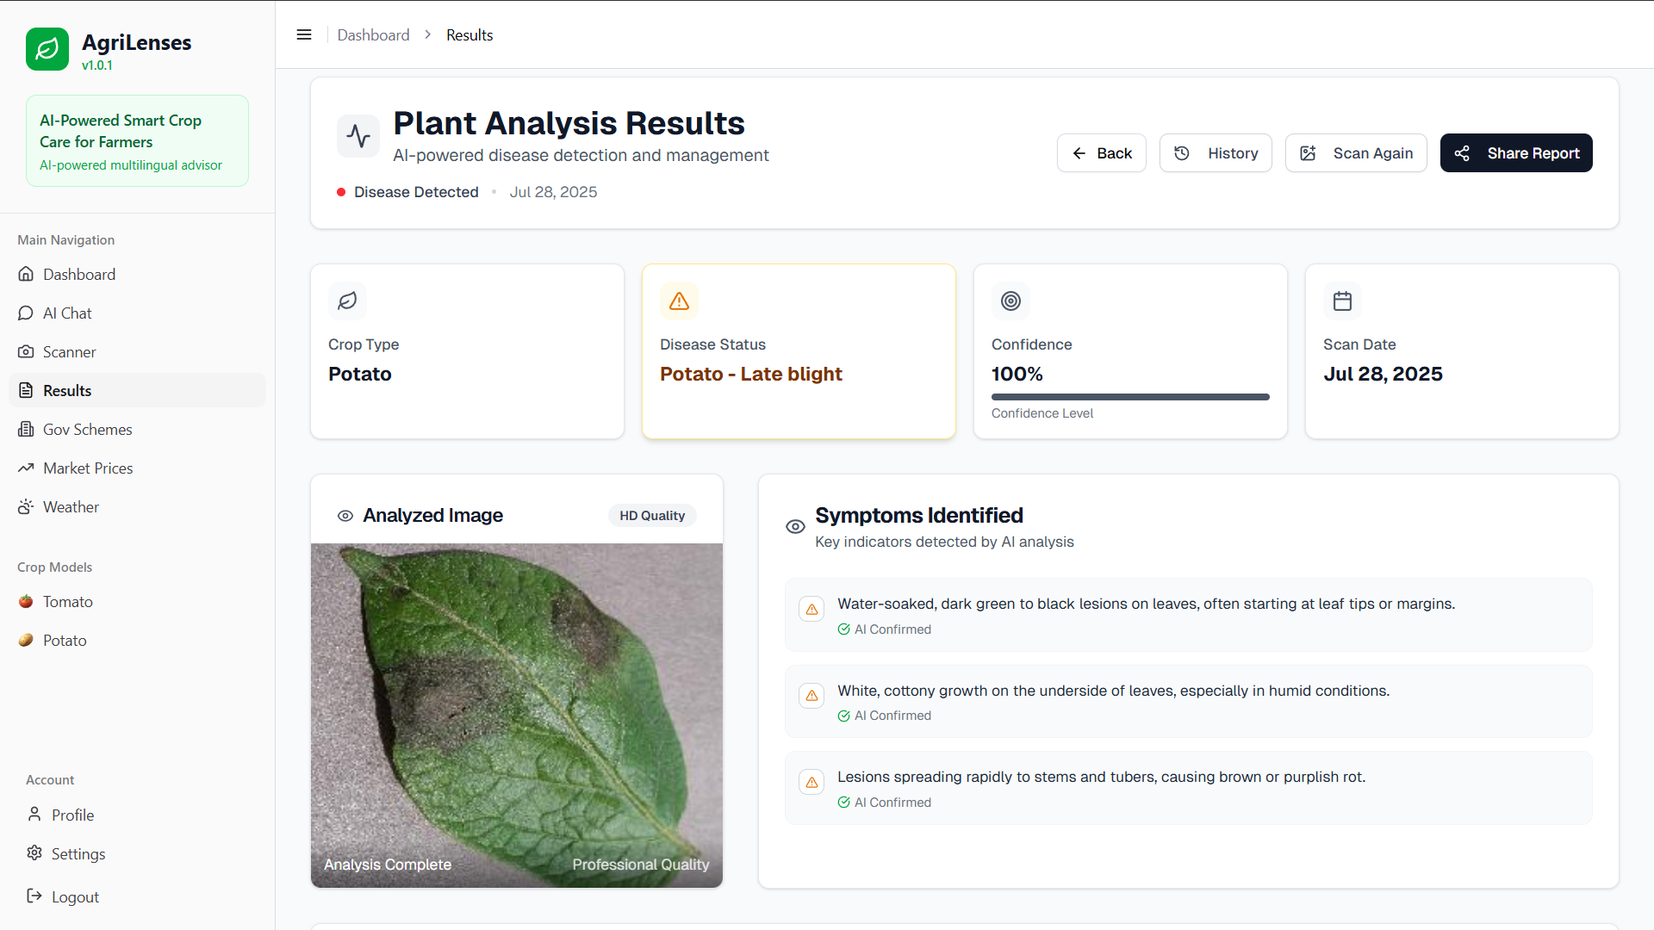Open Settings under Account
Viewport: 1654px width, 930px height.
tap(138, 853)
